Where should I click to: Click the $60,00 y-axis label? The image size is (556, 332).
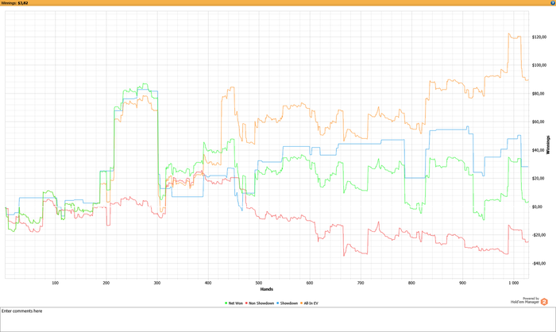(539, 122)
